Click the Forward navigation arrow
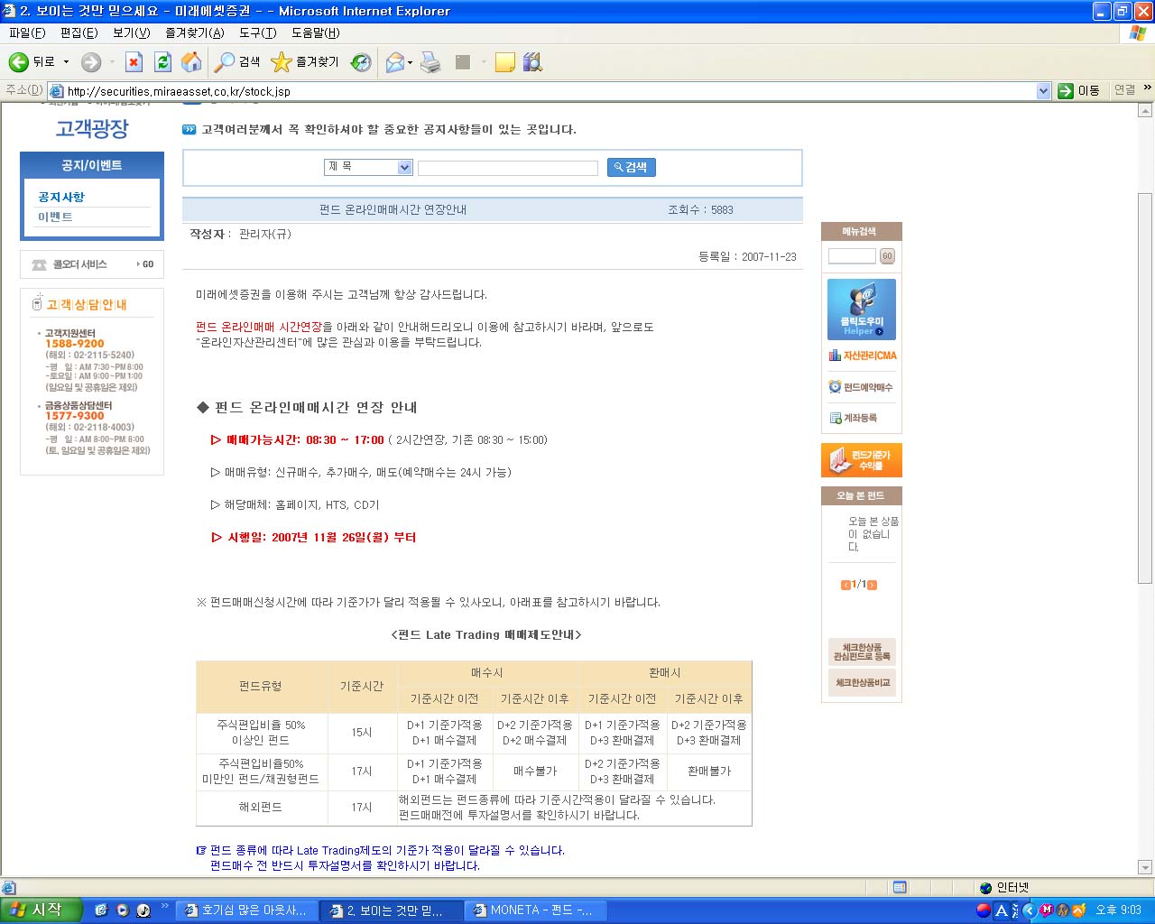 [x=91, y=62]
